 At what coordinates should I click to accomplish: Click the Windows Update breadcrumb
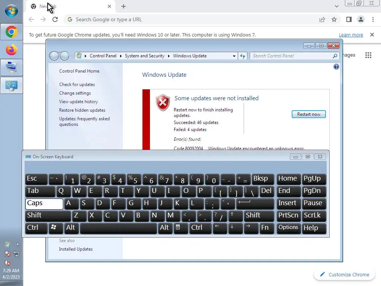pyautogui.click(x=190, y=56)
